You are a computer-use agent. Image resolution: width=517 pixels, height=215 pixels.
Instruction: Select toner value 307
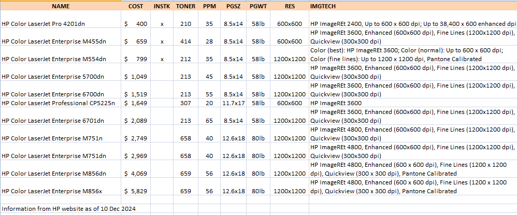185,103
